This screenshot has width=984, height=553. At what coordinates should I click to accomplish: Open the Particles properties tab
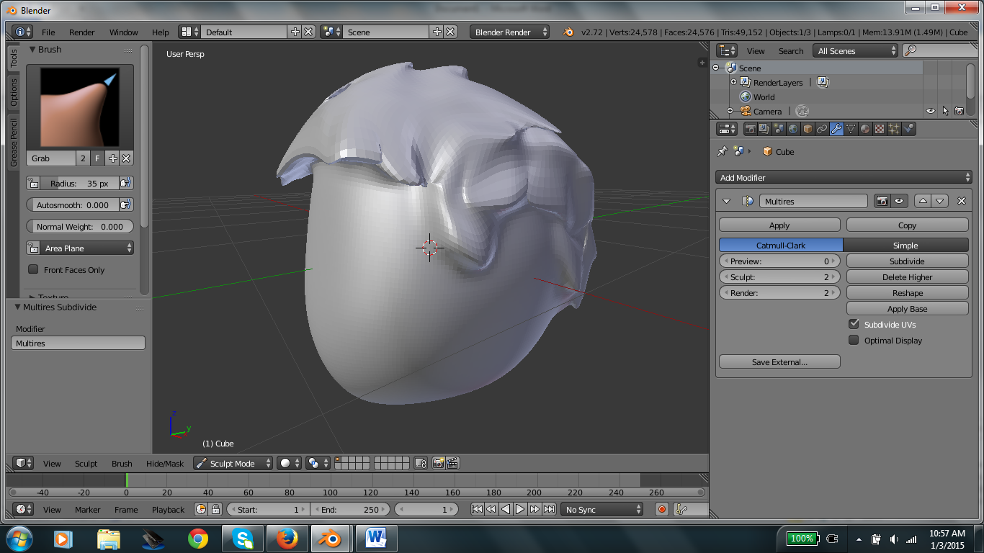[894, 130]
